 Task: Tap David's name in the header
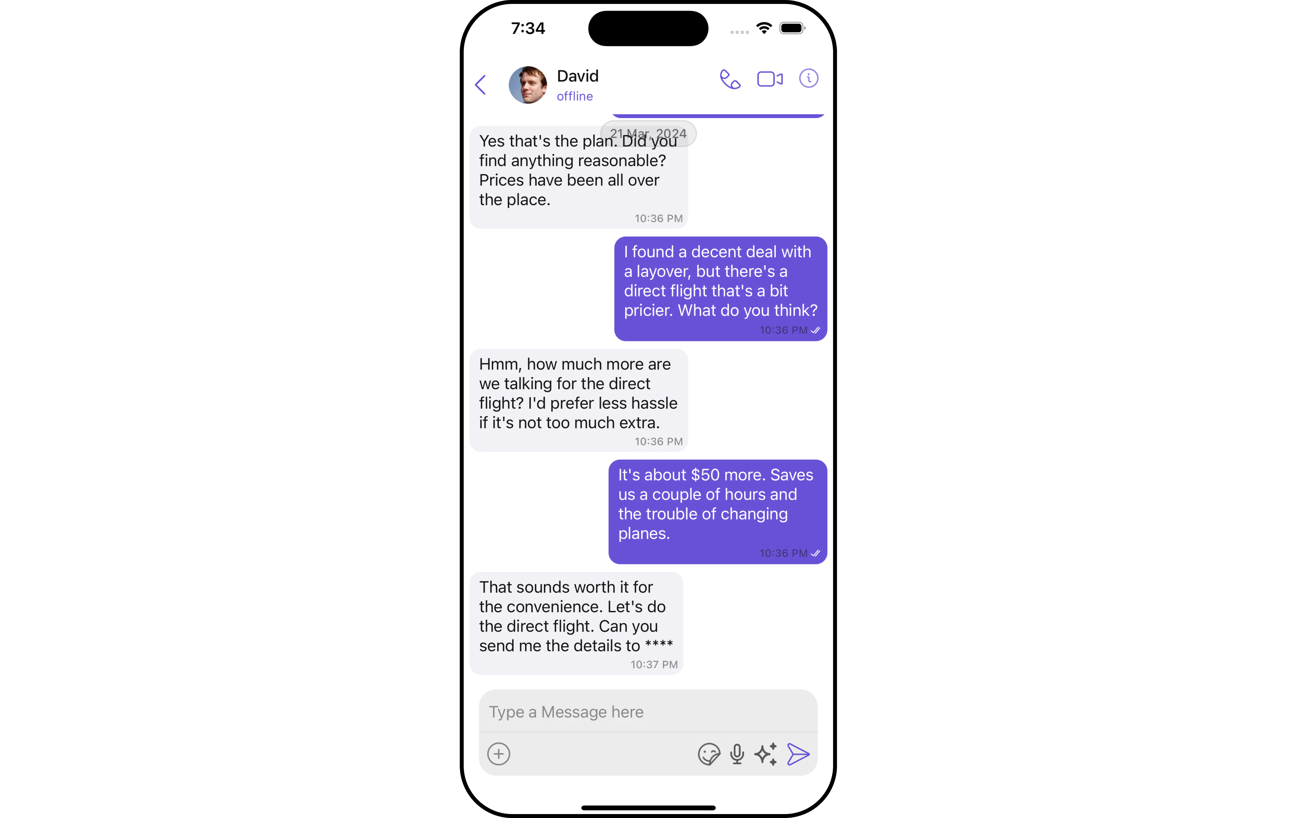[577, 76]
